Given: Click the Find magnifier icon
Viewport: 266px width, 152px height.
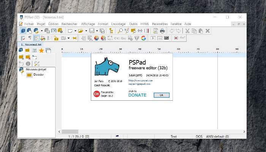Looking at the screenshot, I should 120,31.
